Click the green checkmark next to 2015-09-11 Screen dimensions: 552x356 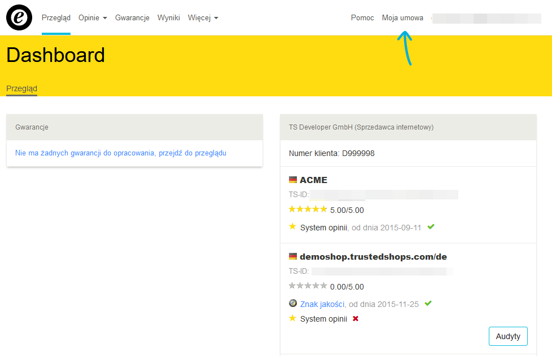[431, 227]
